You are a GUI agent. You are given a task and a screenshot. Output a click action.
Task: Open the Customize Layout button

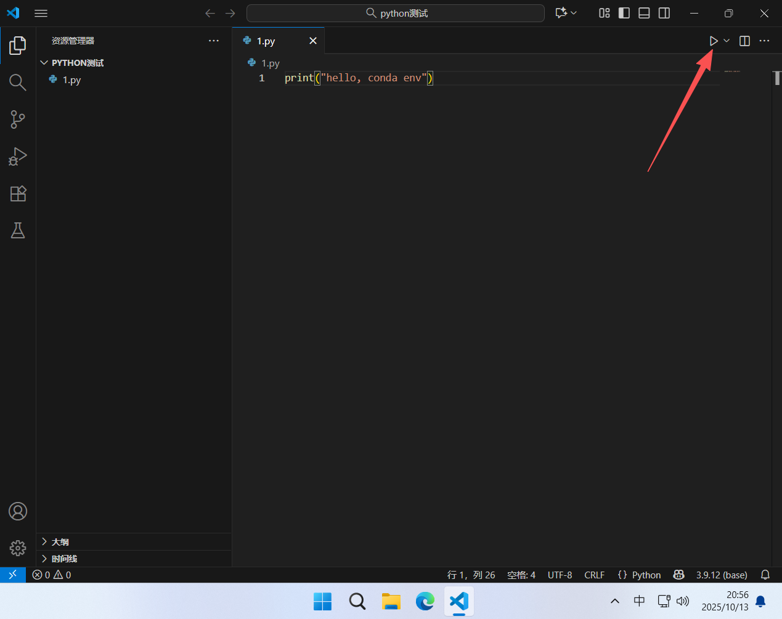click(x=605, y=13)
